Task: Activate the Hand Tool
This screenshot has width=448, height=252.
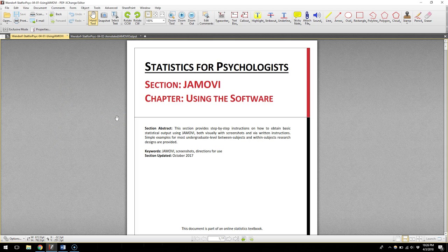Action: click(93, 18)
